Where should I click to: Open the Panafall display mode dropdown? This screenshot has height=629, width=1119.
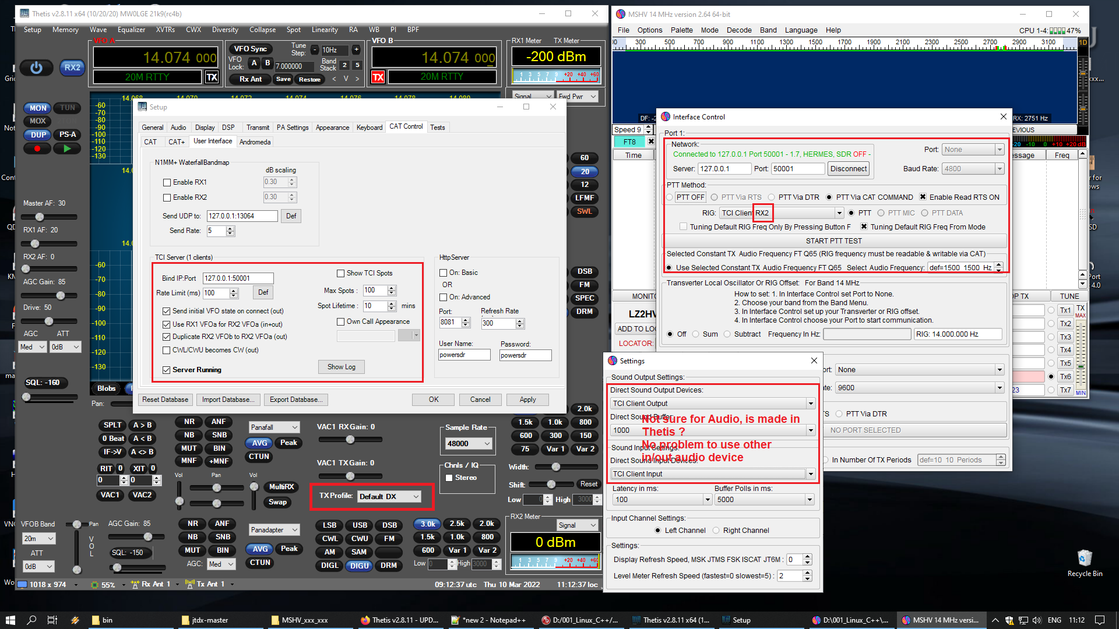274,427
